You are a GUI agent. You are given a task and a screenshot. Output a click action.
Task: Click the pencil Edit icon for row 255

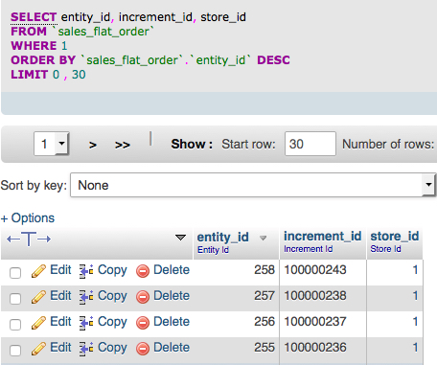tap(38, 349)
